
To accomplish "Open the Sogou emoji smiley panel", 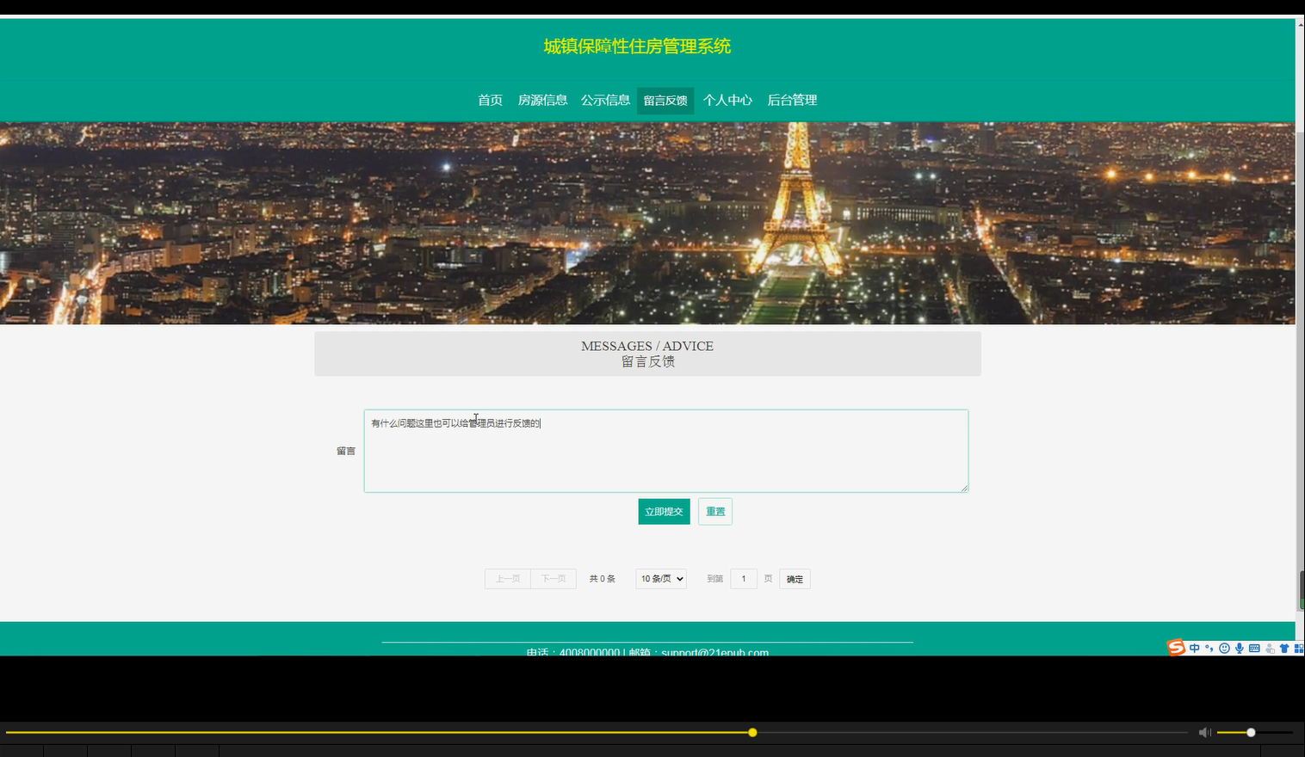I will pyautogui.click(x=1224, y=649).
